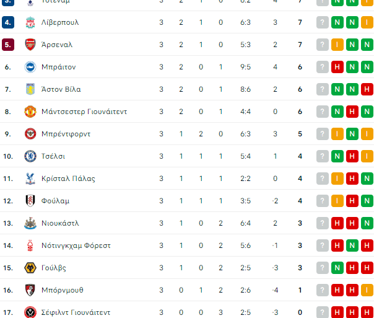Click the Manchester United crest icon
This screenshot has height=318, width=374.
tap(30, 112)
